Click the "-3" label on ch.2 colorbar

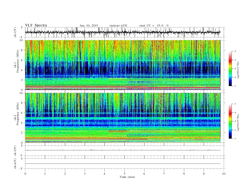click(x=235, y=104)
